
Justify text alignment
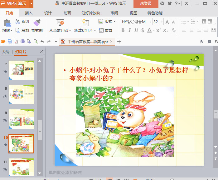tap(206, 30)
